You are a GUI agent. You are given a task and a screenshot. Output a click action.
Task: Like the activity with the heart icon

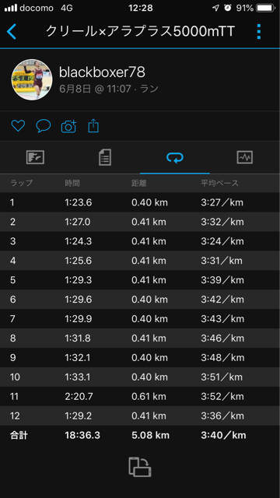coord(18,126)
